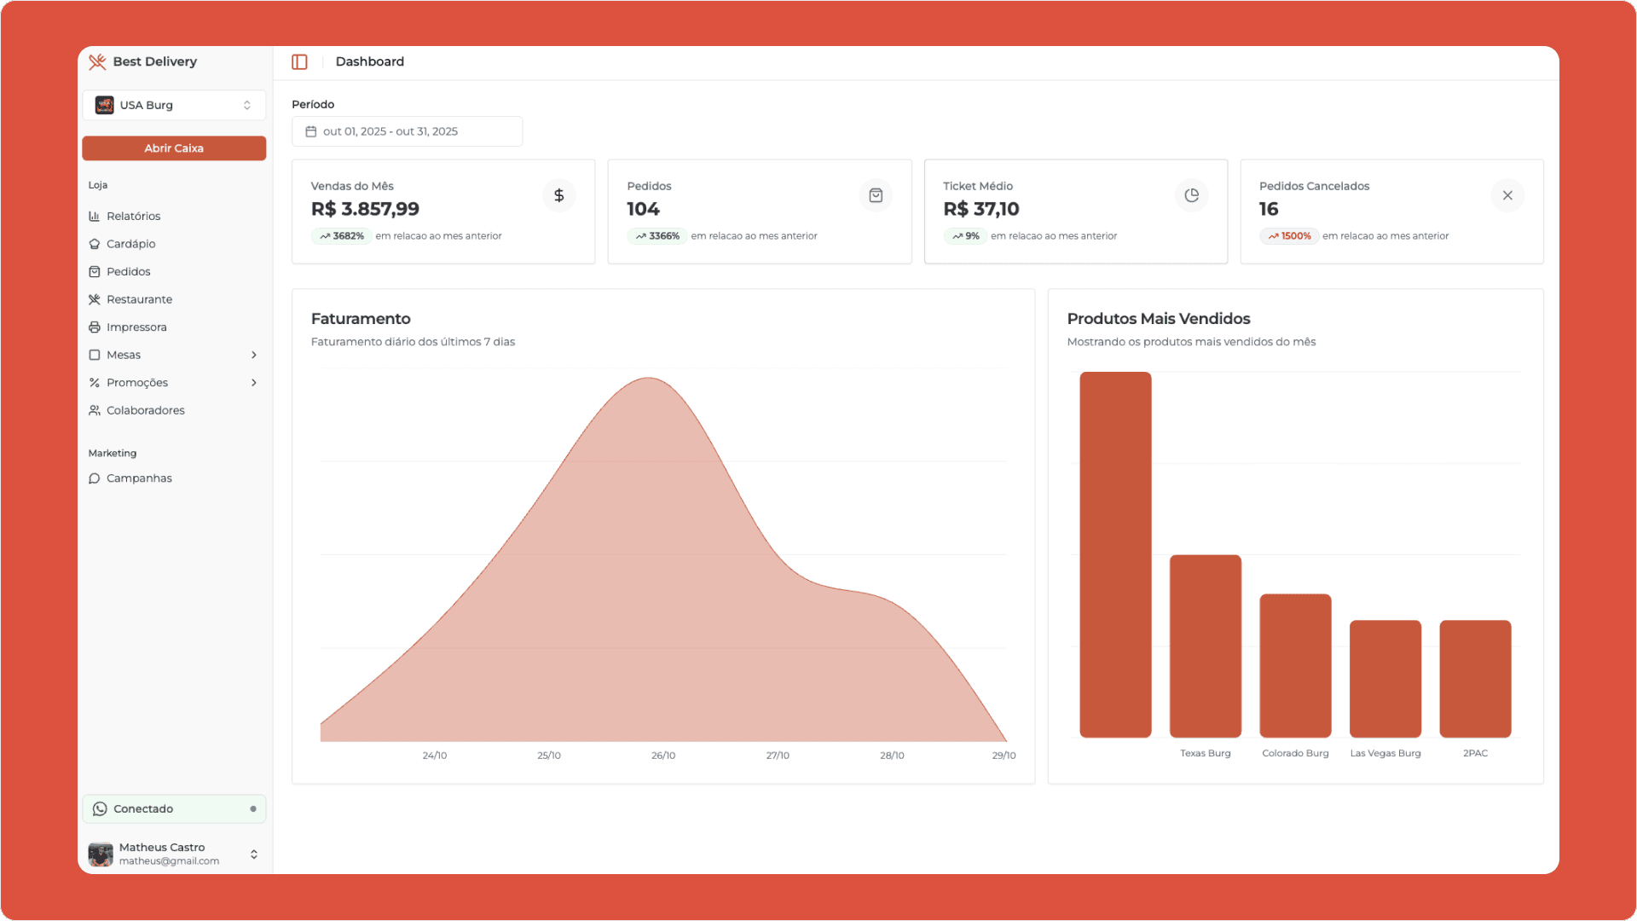Viewport: 1637px width, 921px height.
Task: Expand the Mesas submenu chevron
Action: point(254,355)
